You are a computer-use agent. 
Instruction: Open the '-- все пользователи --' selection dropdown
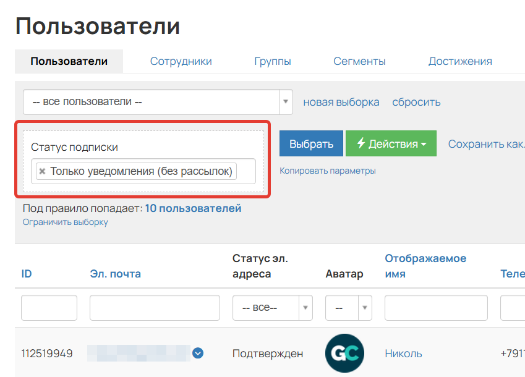click(155, 101)
